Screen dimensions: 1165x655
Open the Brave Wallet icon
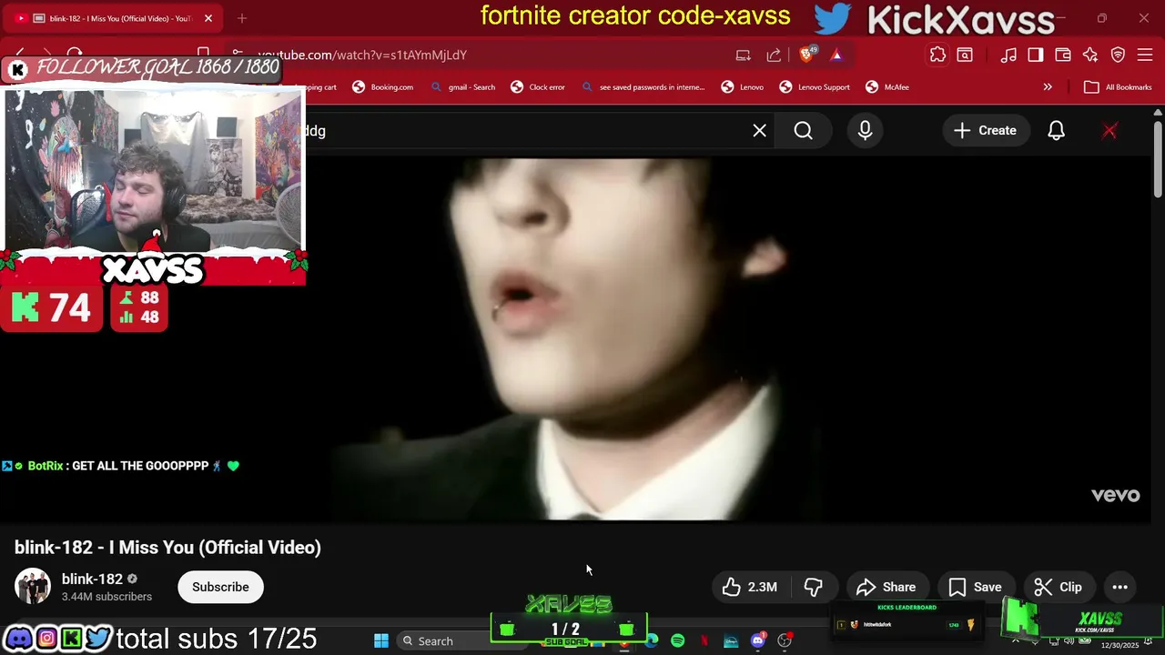point(1063,55)
